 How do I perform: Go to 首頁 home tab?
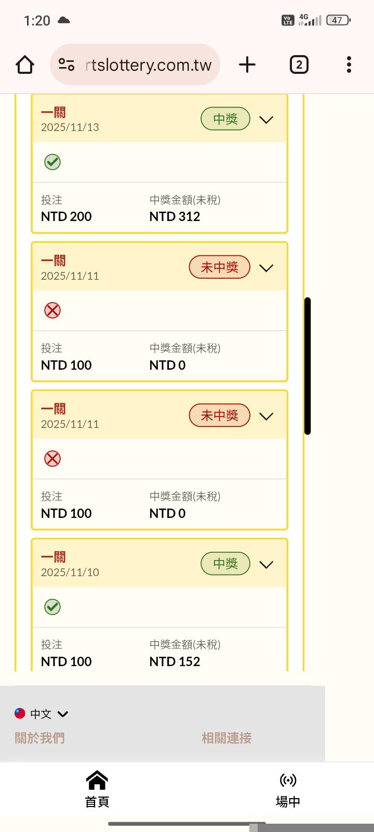(x=97, y=789)
